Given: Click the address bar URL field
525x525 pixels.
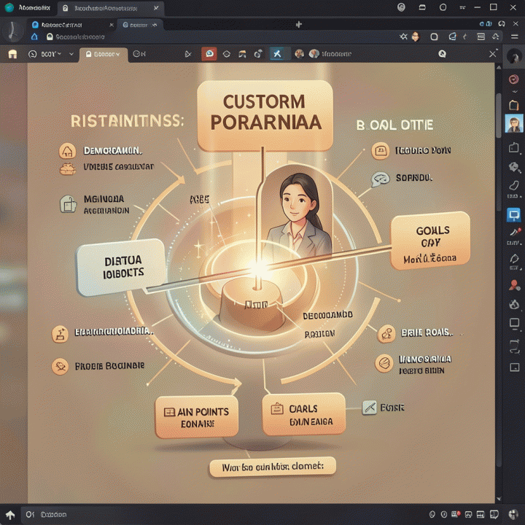Looking at the screenshot, I should pyautogui.click(x=80, y=37).
